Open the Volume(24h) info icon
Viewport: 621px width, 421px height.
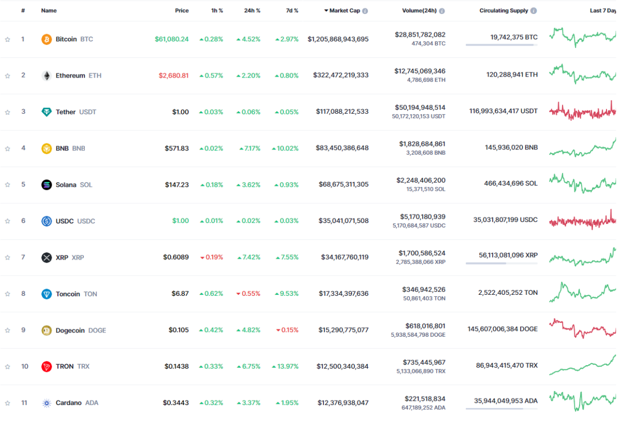click(x=442, y=11)
